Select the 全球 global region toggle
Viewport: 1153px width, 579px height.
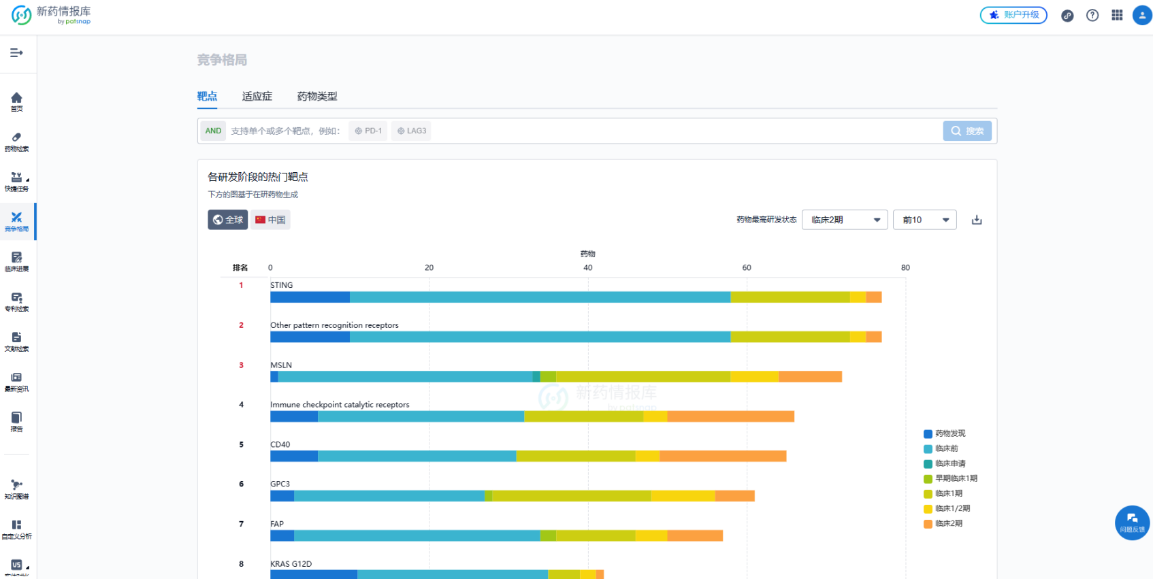(228, 220)
